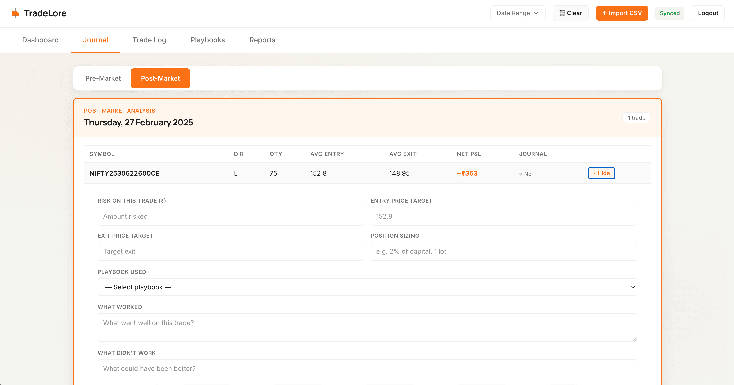Click the EXIT PRICE TARGET label
Viewport: 734px width, 385px height.
click(x=125, y=236)
